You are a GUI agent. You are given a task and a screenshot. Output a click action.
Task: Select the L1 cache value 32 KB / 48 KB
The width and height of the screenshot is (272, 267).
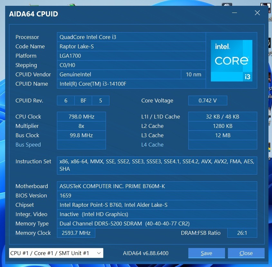222,117
